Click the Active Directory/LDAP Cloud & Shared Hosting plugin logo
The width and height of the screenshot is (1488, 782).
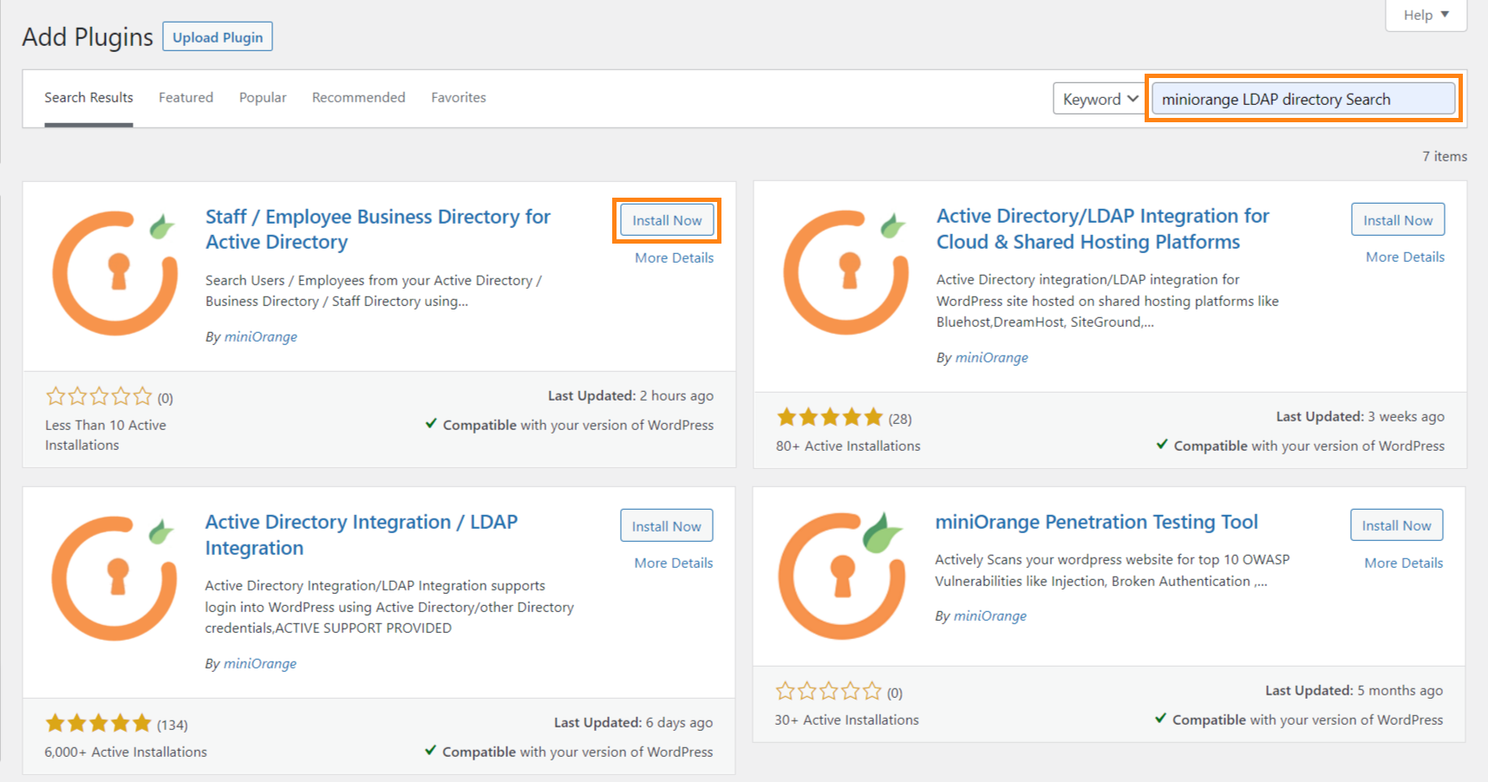(x=845, y=272)
